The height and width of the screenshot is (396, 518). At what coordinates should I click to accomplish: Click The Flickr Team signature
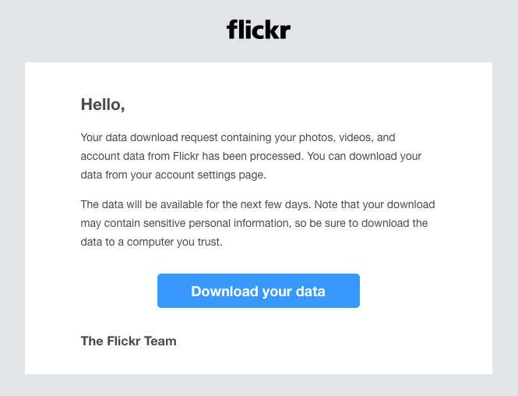tap(129, 341)
